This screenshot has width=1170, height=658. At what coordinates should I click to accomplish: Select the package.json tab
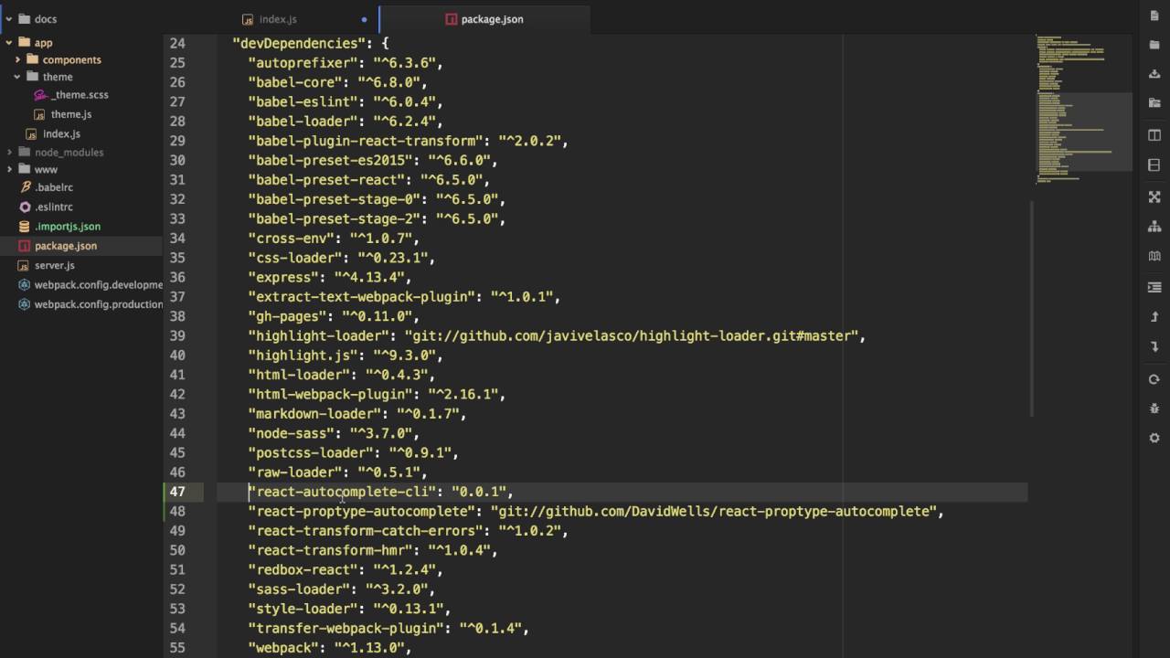(484, 18)
